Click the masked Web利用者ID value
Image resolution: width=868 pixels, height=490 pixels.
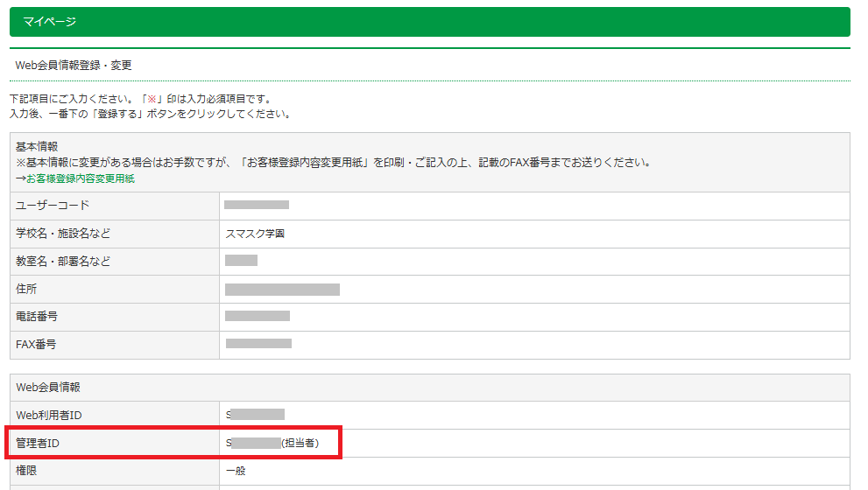256,415
